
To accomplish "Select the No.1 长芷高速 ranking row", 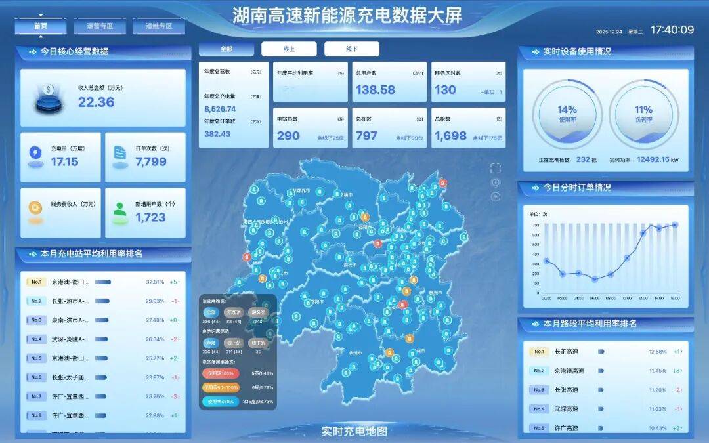I will pyautogui.click(x=605, y=352).
